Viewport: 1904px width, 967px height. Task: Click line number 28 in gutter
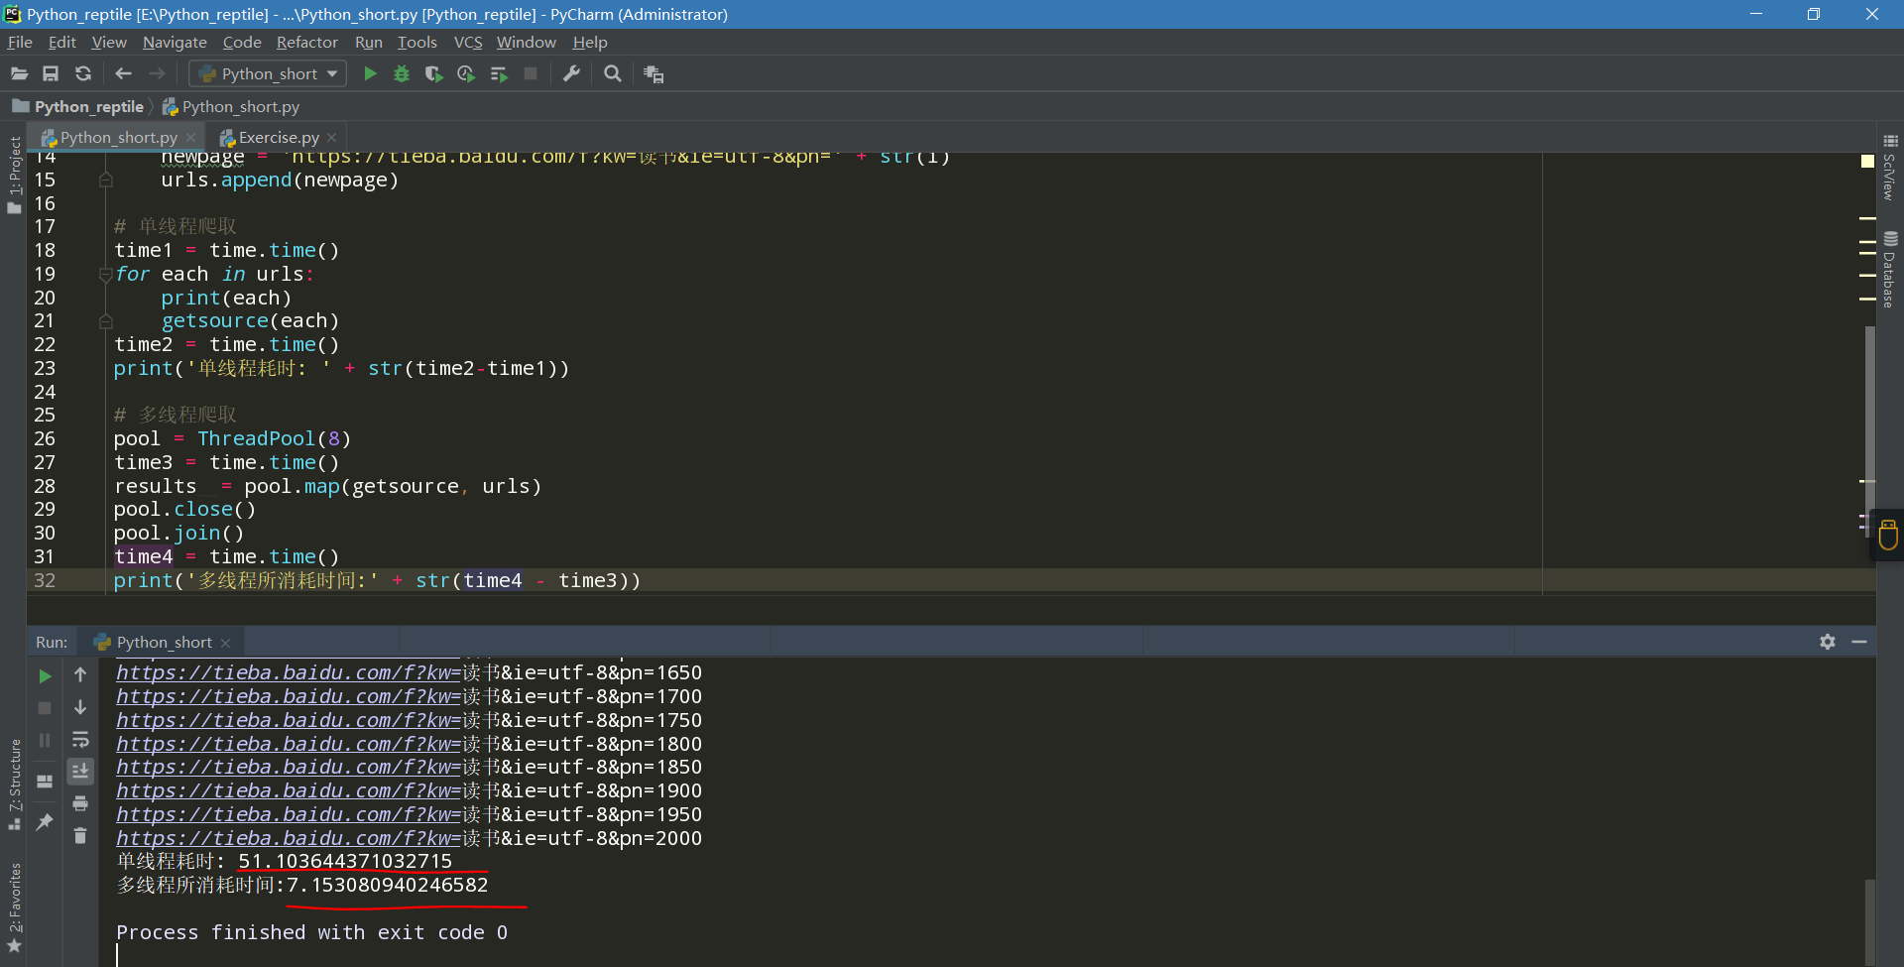click(x=45, y=486)
